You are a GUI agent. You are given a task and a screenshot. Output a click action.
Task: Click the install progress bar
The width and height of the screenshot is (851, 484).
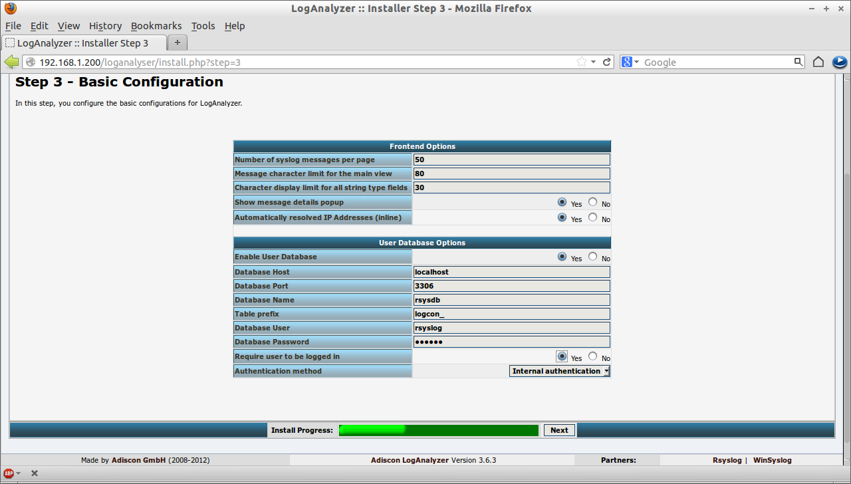tap(439, 430)
